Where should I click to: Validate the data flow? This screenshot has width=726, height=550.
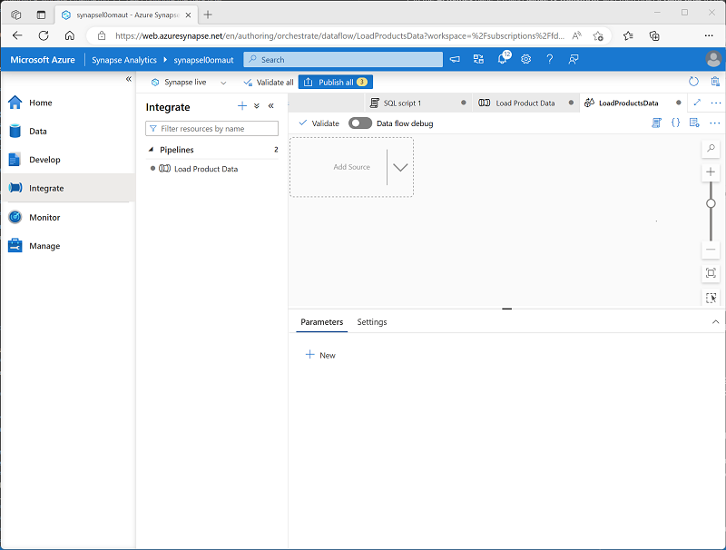click(x=319, y=123)
